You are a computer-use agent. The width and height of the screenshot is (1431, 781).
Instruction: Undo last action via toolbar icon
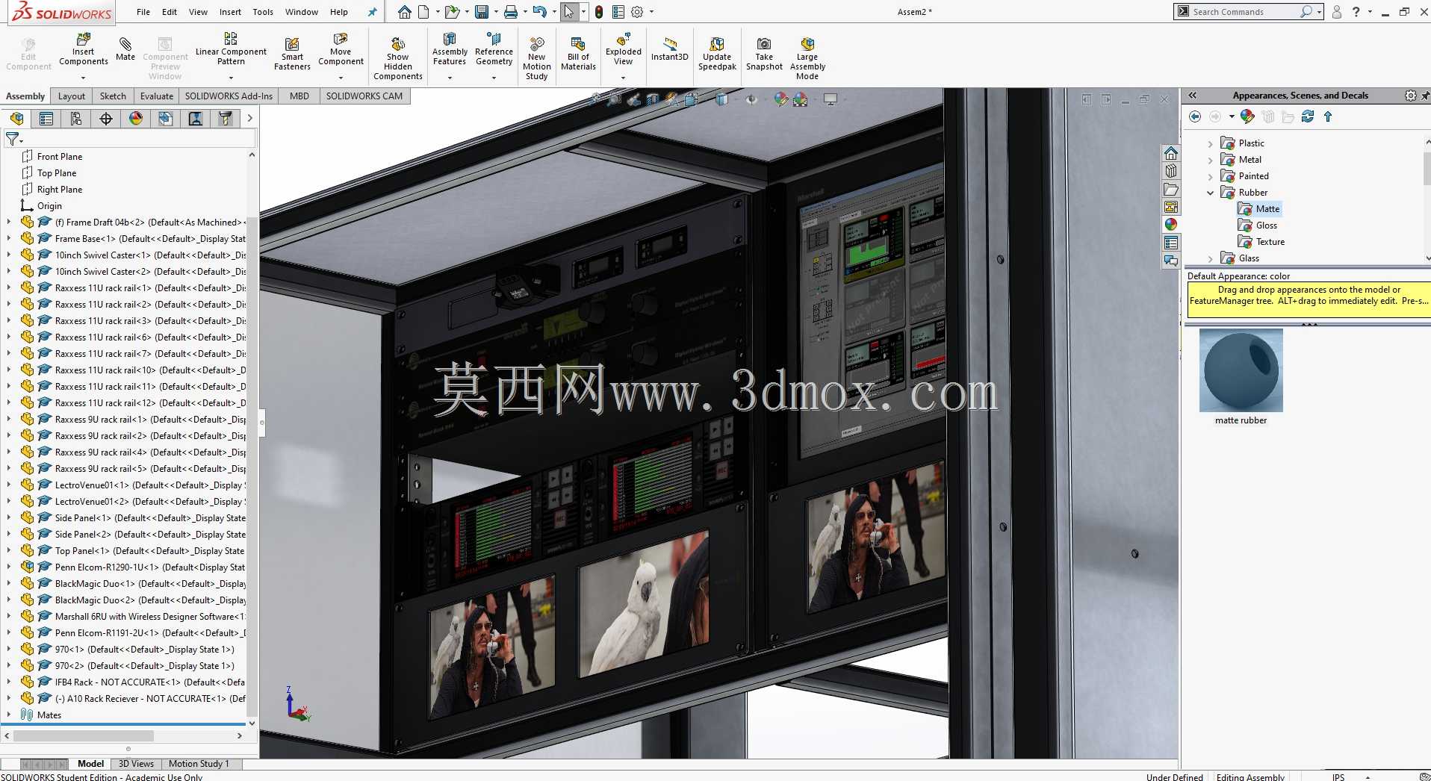540,12
